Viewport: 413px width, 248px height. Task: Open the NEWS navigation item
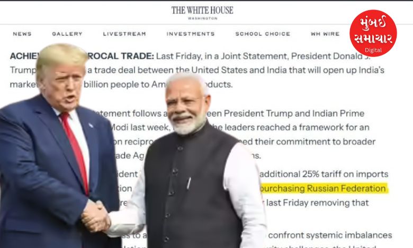tap(22, 34)
